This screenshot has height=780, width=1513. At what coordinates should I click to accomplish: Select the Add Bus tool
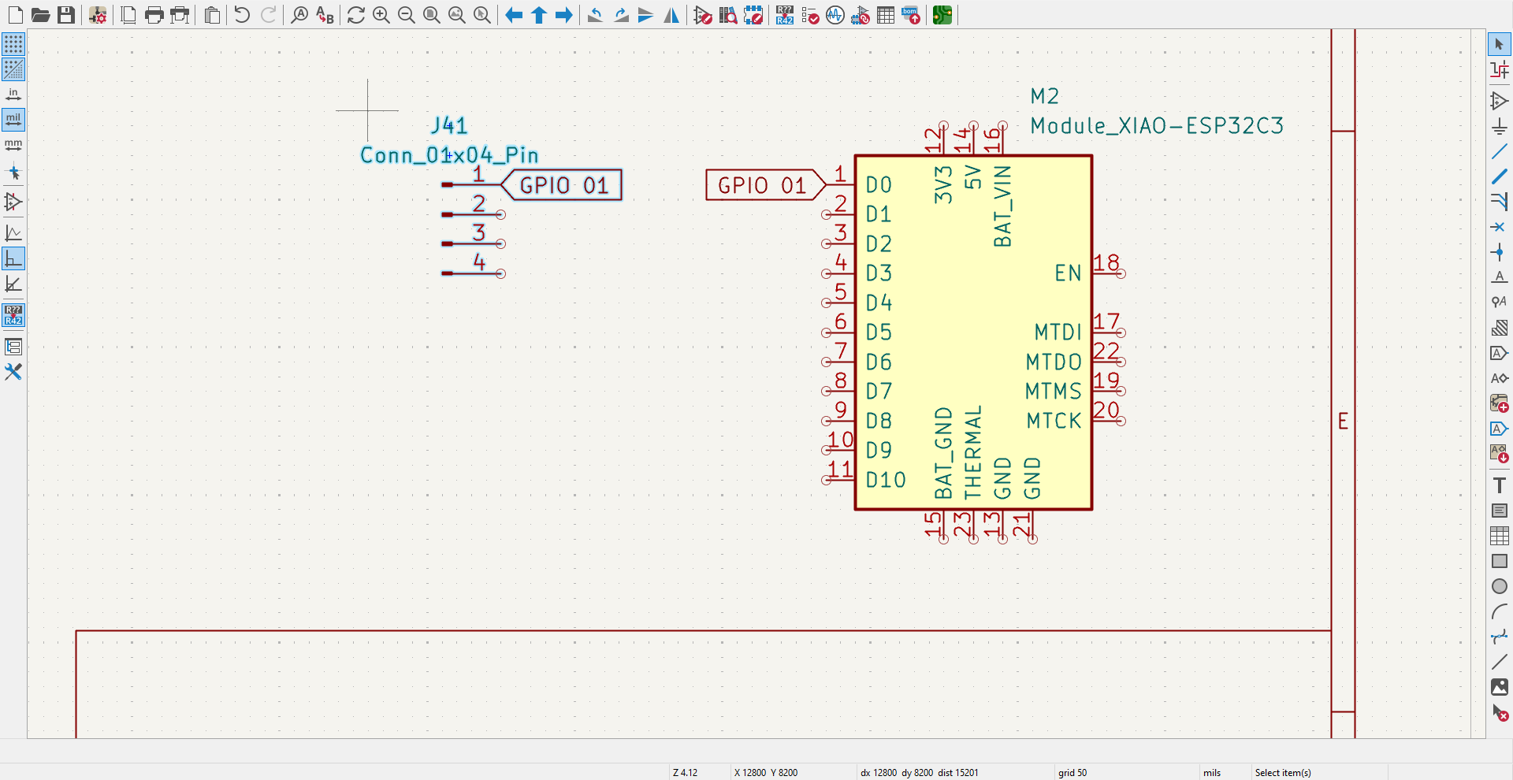click(x=1500, y=176)
